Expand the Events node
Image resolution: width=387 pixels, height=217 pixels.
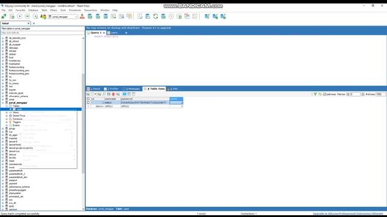tap(7, 125)
